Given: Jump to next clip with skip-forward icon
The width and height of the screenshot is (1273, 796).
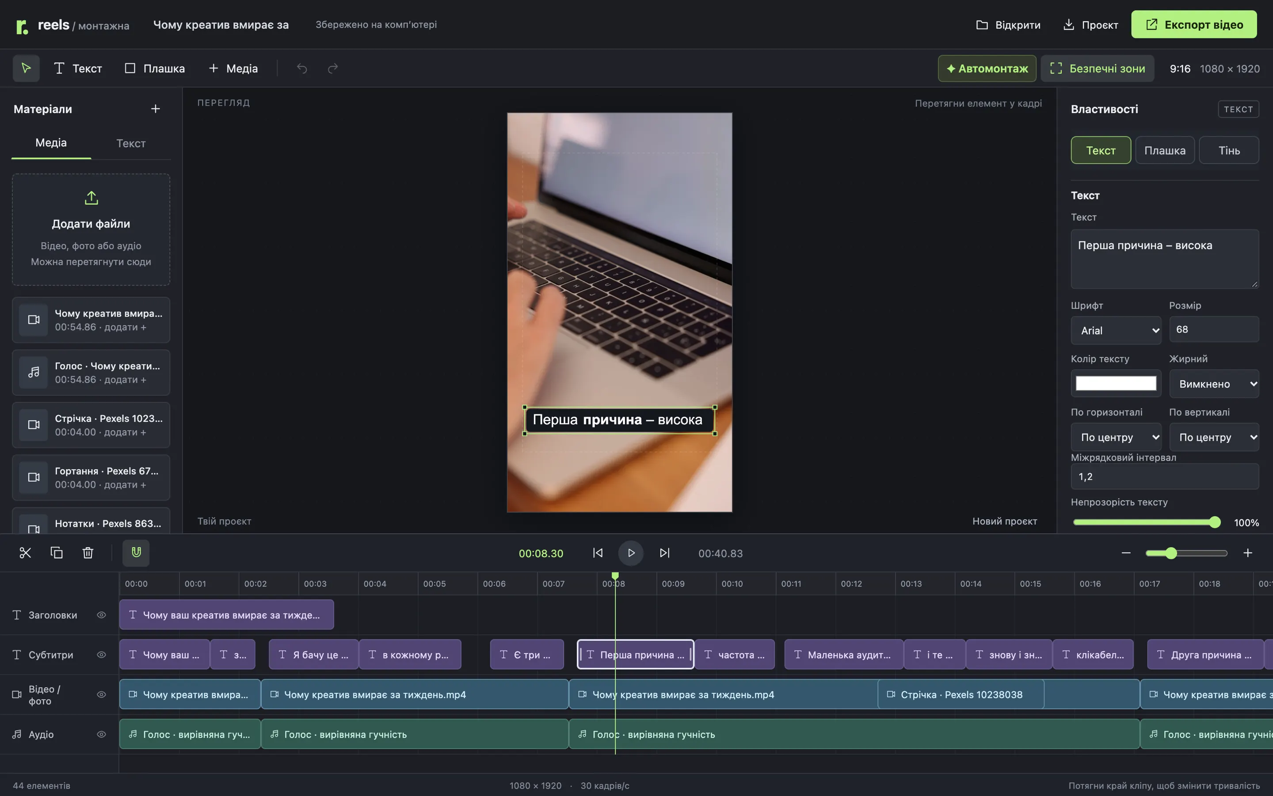Looking at the screenshot, I should pyautogui.click(x=664, y=553).
